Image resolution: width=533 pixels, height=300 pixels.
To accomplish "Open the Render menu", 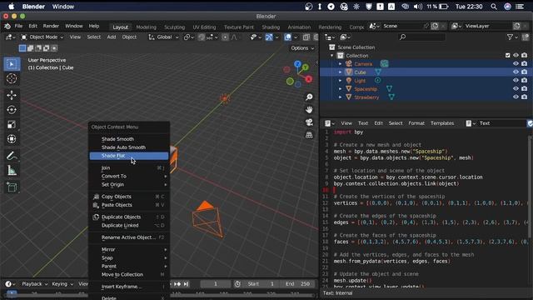I will 51,26.
